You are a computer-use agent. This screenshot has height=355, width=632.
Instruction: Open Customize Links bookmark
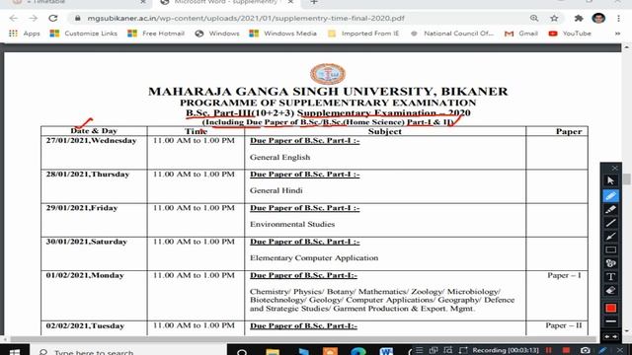83,34
